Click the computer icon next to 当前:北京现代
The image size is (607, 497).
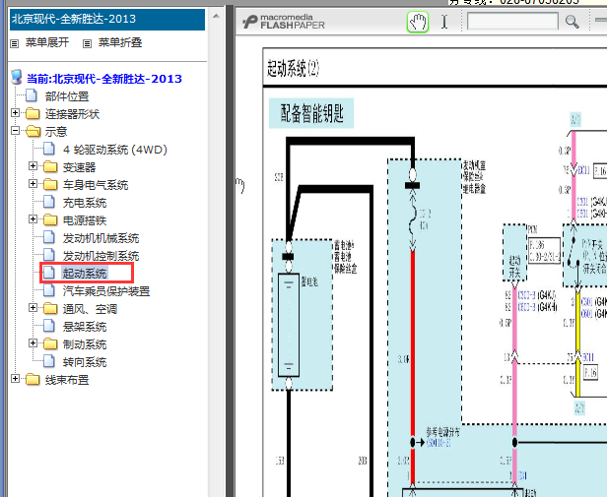click(x=17, y=78)
